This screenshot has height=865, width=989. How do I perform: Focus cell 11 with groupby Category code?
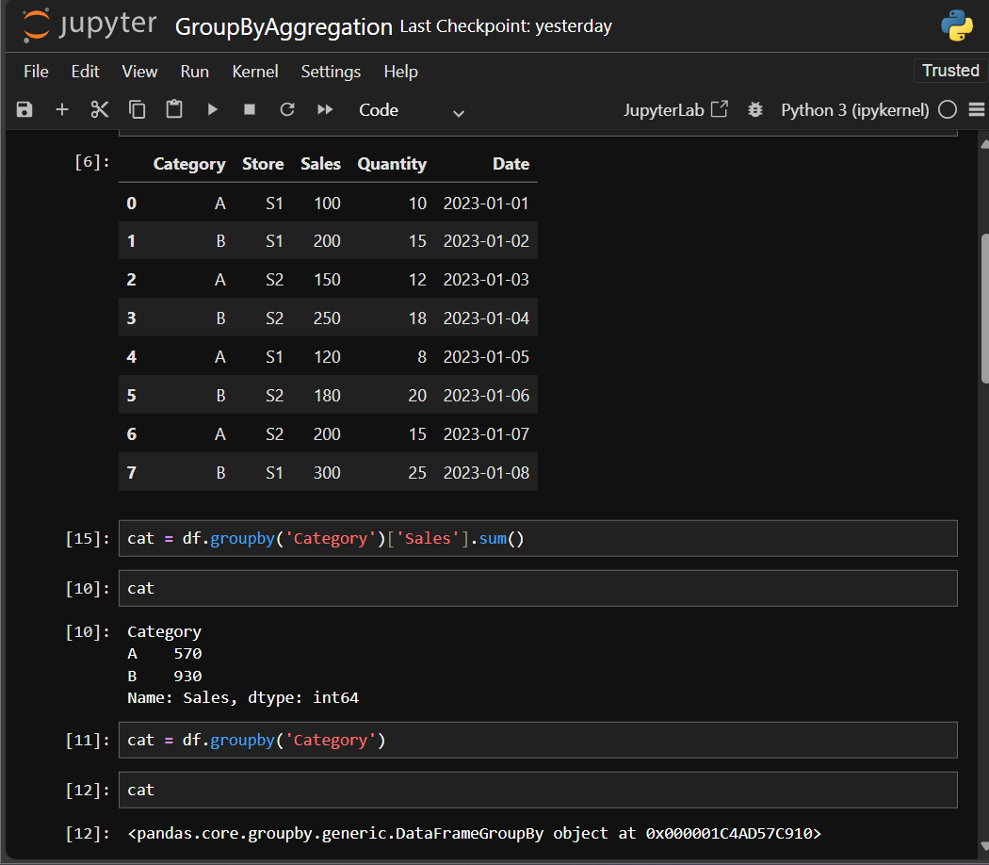(538, 740)
